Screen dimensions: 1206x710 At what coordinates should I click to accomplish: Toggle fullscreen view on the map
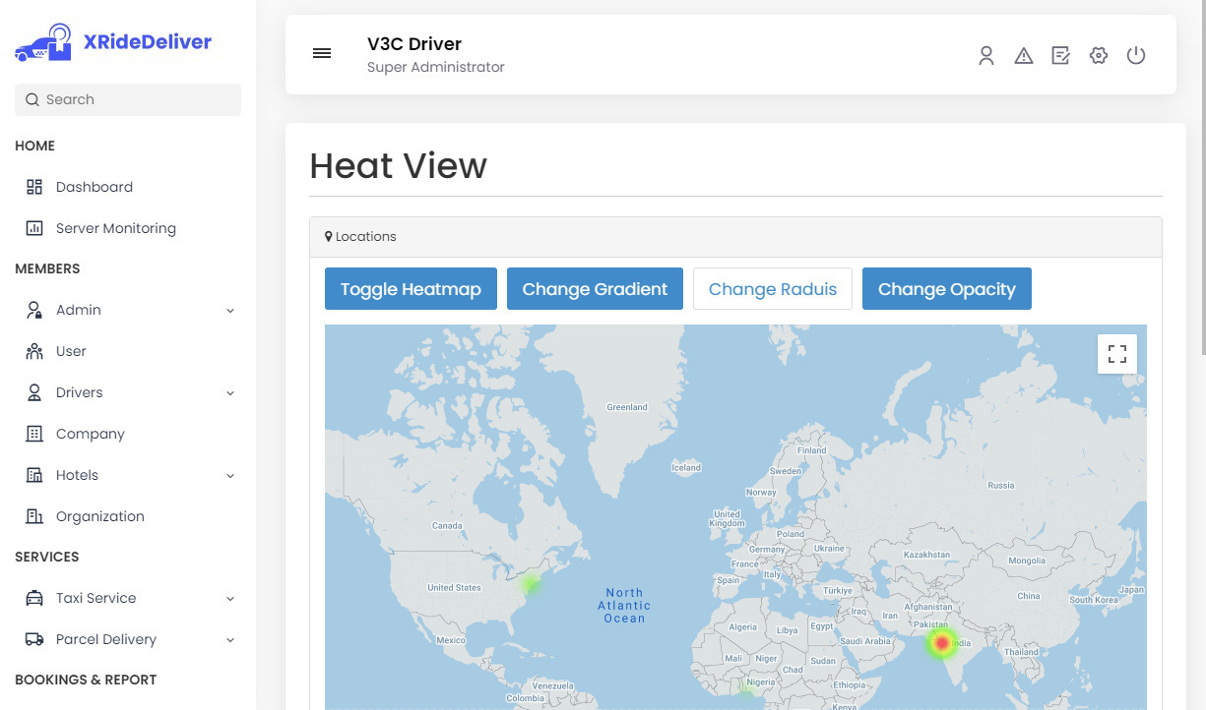tap(1117, 354)
